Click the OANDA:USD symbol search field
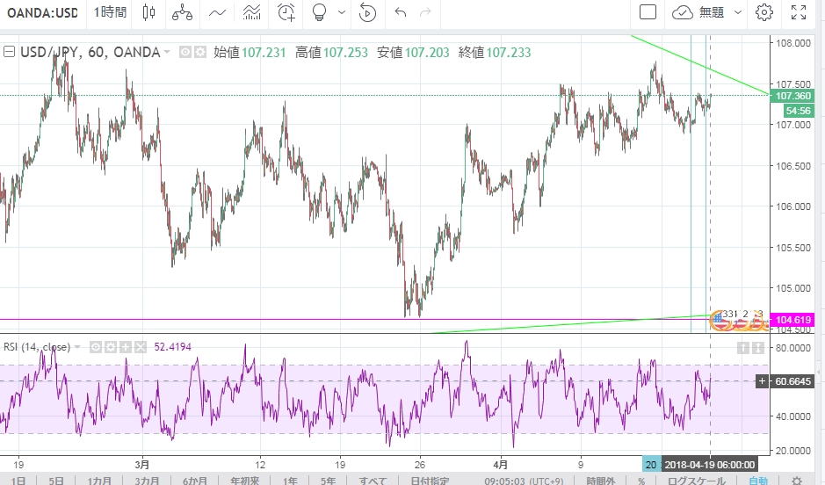Image resolution: width=825 pixels, height=485 pixels. [42, 12]
